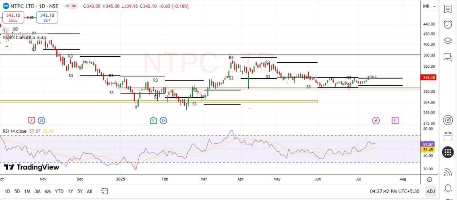This screenshot has height=200, width=457.
Task: Click Pivots Camarilla Auto indicator label
Action: pyautogui.click(x=24, y=38)
